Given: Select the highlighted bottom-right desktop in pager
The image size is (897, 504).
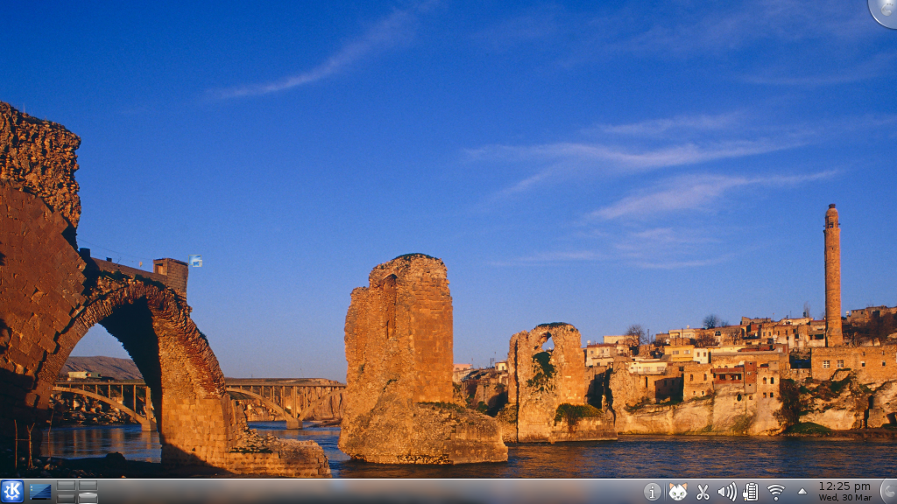Looking at the screenshot, I should click(88, 498).
